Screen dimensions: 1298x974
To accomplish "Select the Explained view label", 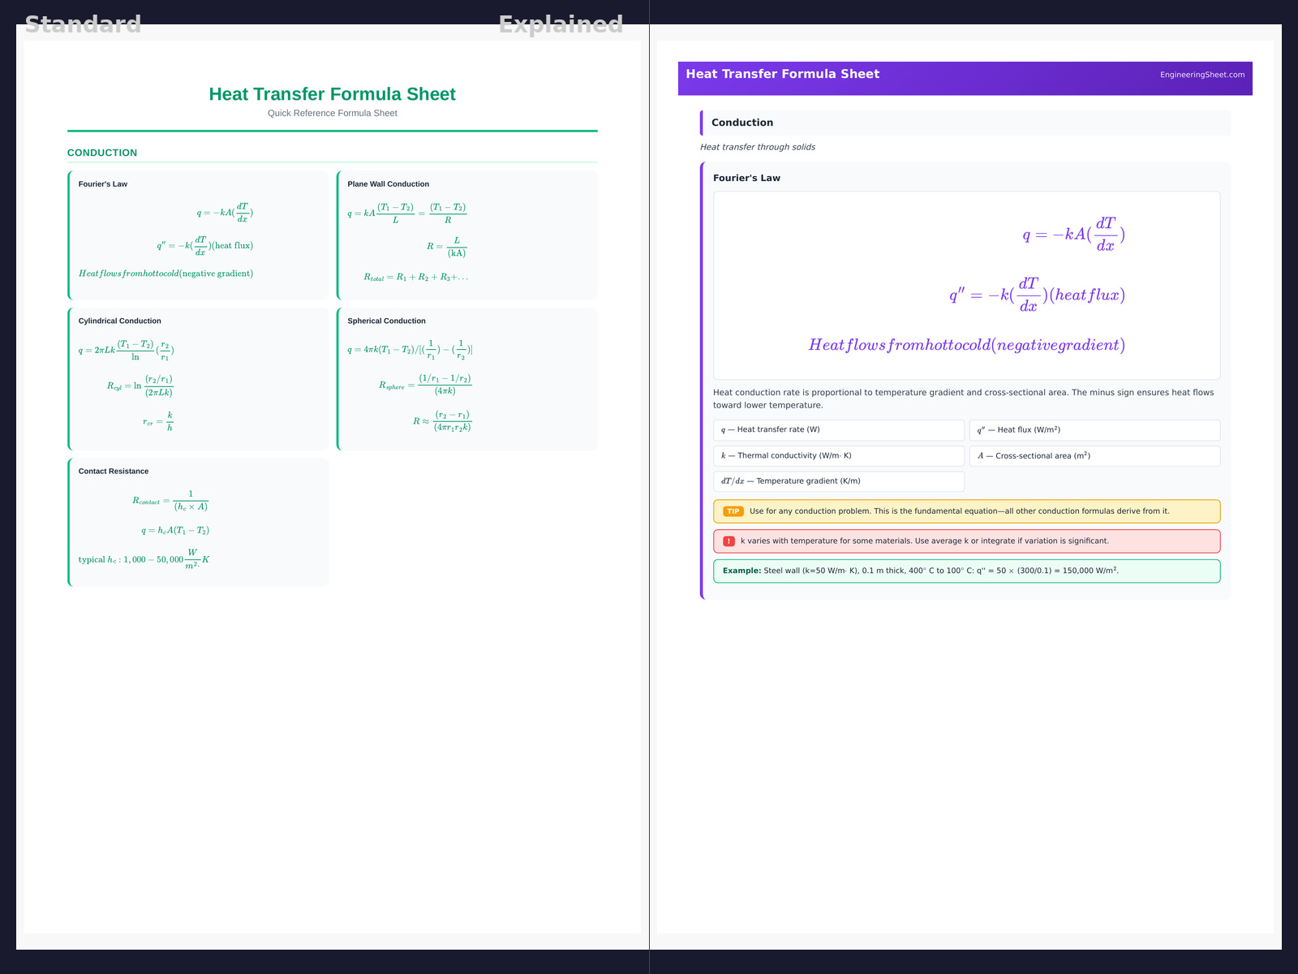I will [x=561, y=24].
